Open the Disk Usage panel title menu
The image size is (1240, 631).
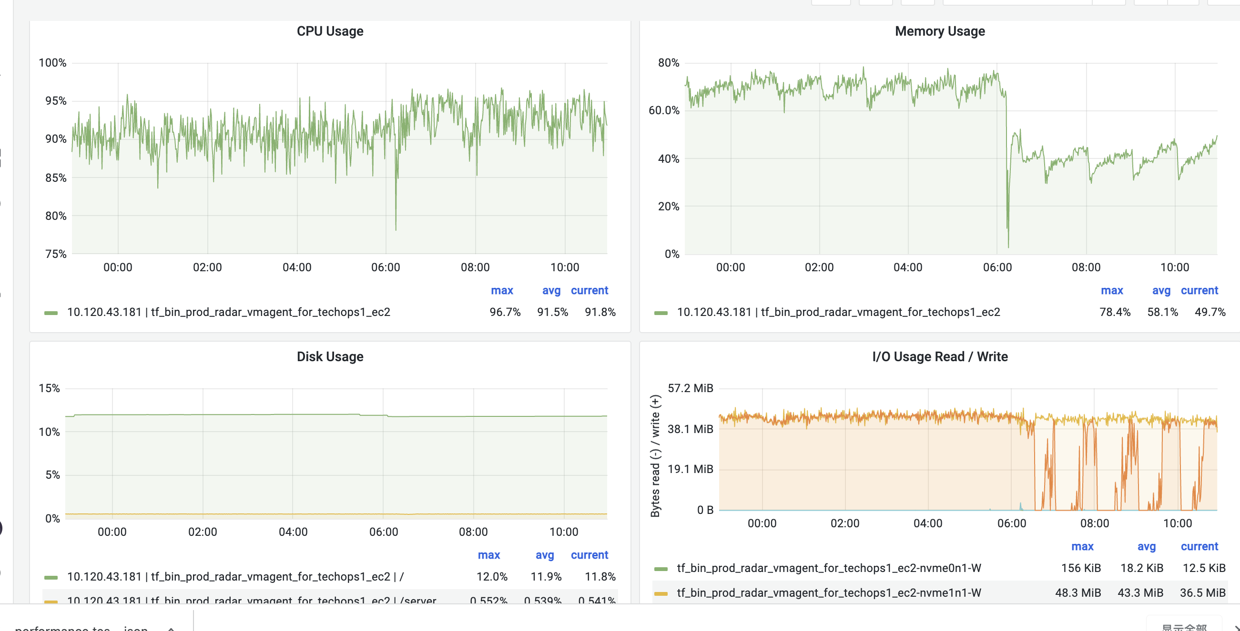click(330, 356)
